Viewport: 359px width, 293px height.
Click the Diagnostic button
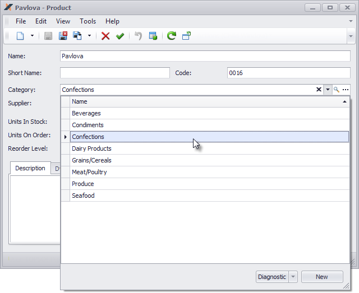[272, 277]
